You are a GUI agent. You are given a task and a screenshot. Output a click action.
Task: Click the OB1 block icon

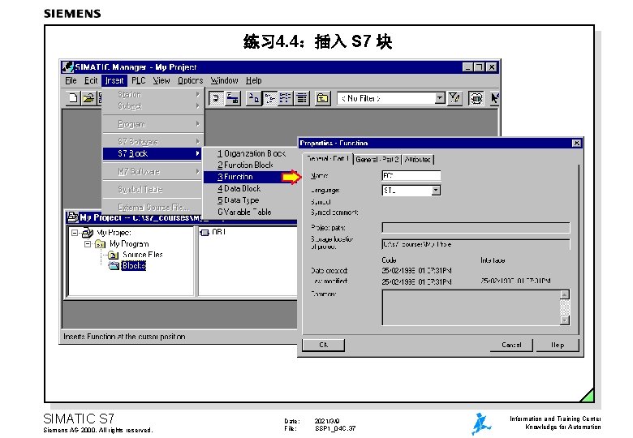point(205,232)
